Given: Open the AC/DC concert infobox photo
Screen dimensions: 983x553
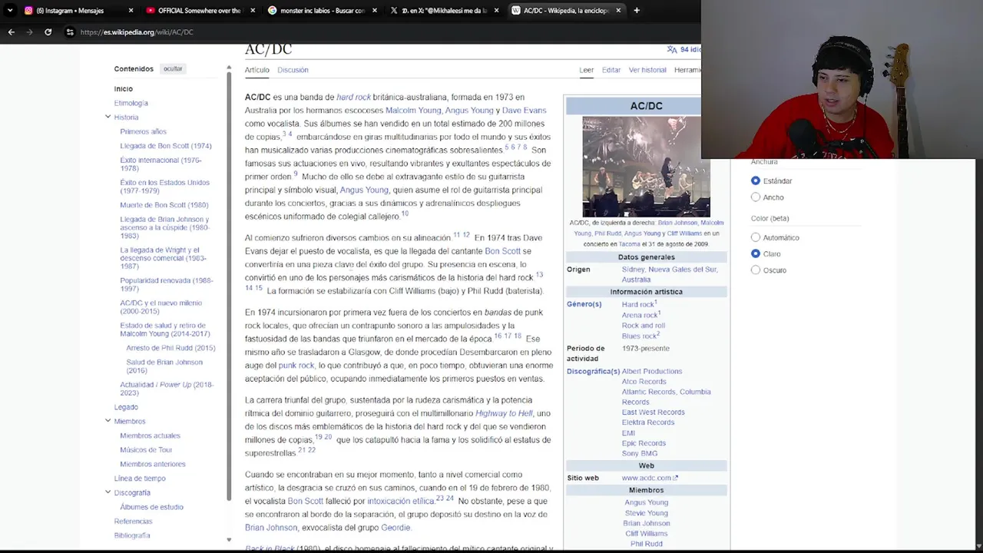Looking at the screenshot, I should click(x=647, y=166).
